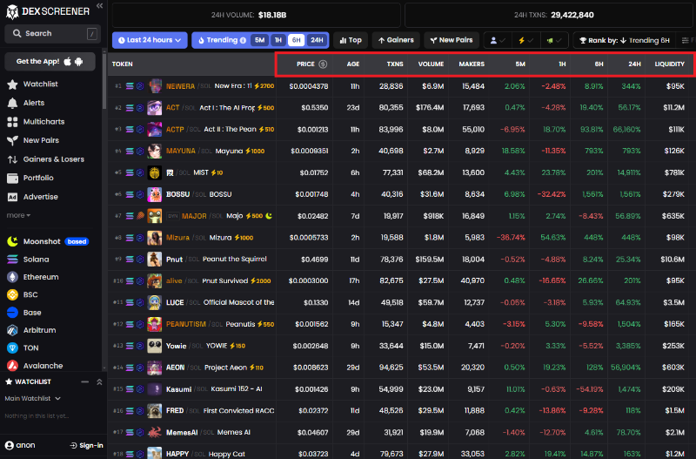Sort by the 24H change column

pyautogui.click(x=634, y=64)
